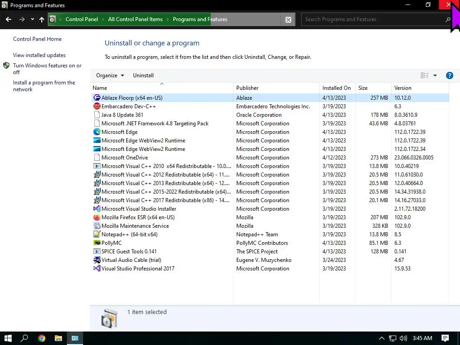The image size is (460, 345).
Task: Click Programs and Features breadcrumb
Action: (x=200, y=19)
